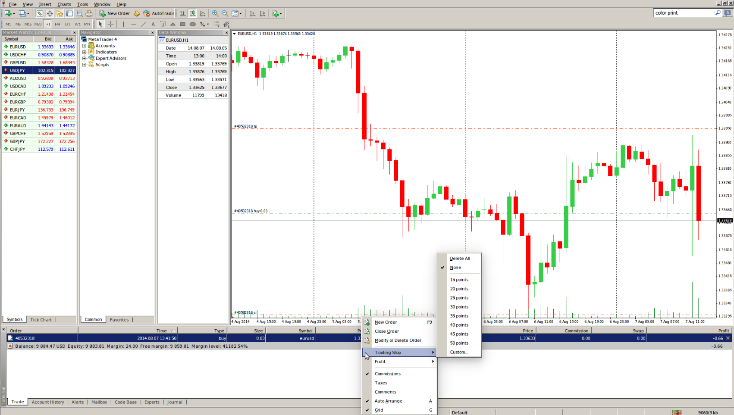Screen dimensions: 734x415
Task: Click the search field containing 'color print'
Action: tap(684, 13)
